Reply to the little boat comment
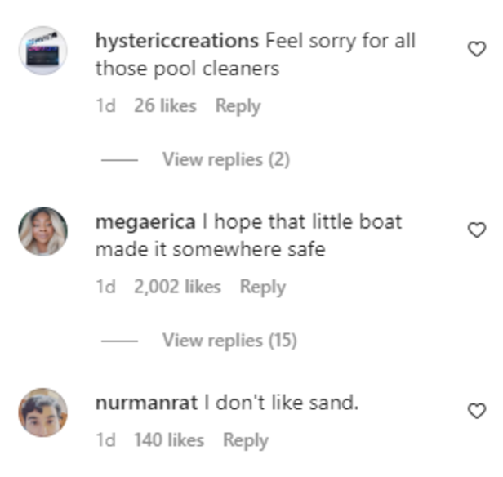Image resolution: width=503 pixels, height=477 pixels. [x=262, y=287]
